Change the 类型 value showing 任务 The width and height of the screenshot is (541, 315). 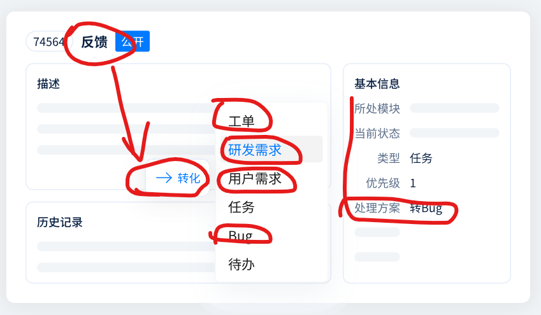click(x=421, y=158)
